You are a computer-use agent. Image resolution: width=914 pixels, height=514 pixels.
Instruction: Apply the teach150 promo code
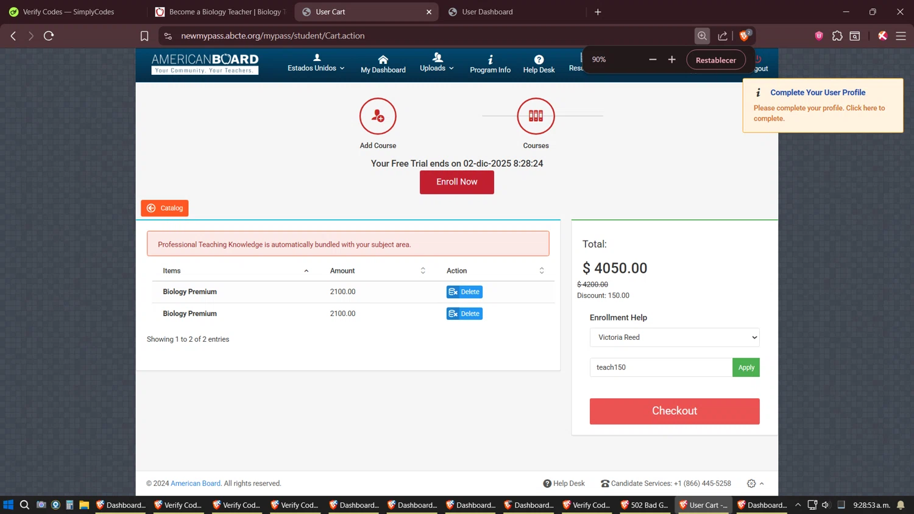click(746, 367)
